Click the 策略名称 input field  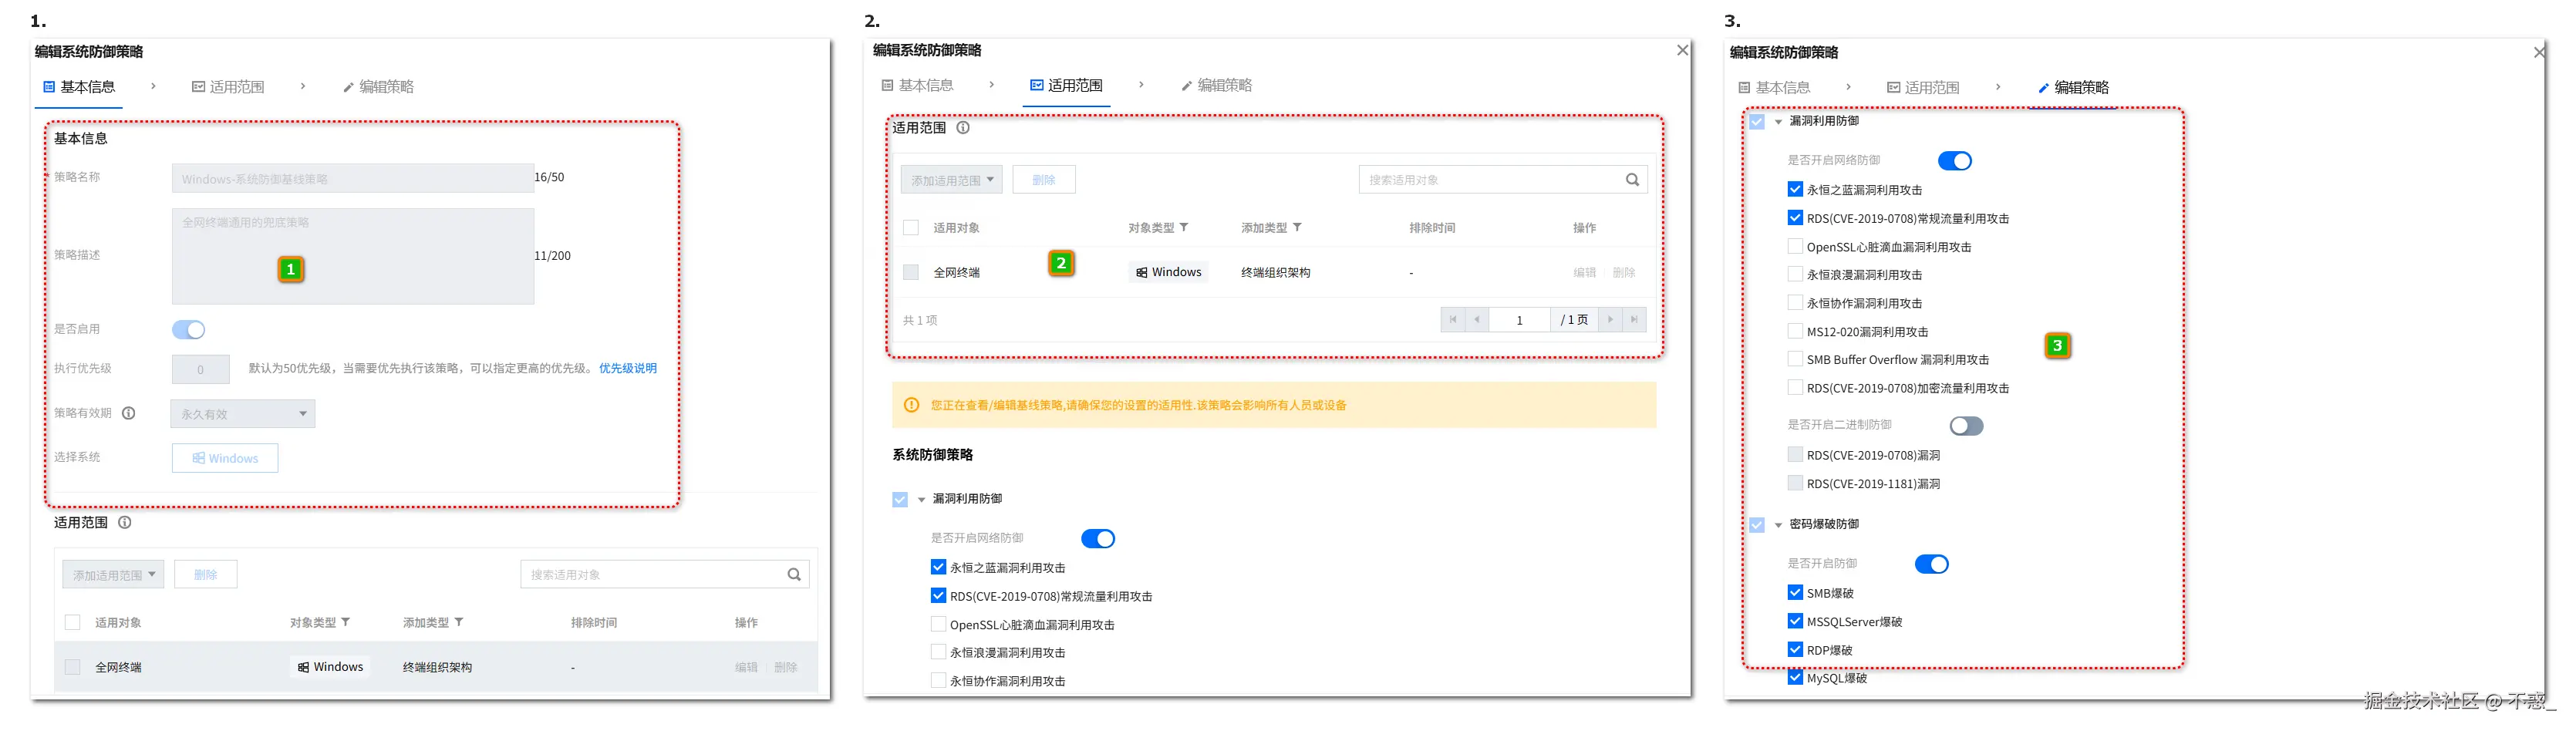(353, 178)
